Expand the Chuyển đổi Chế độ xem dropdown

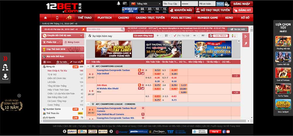coord(63,35)
